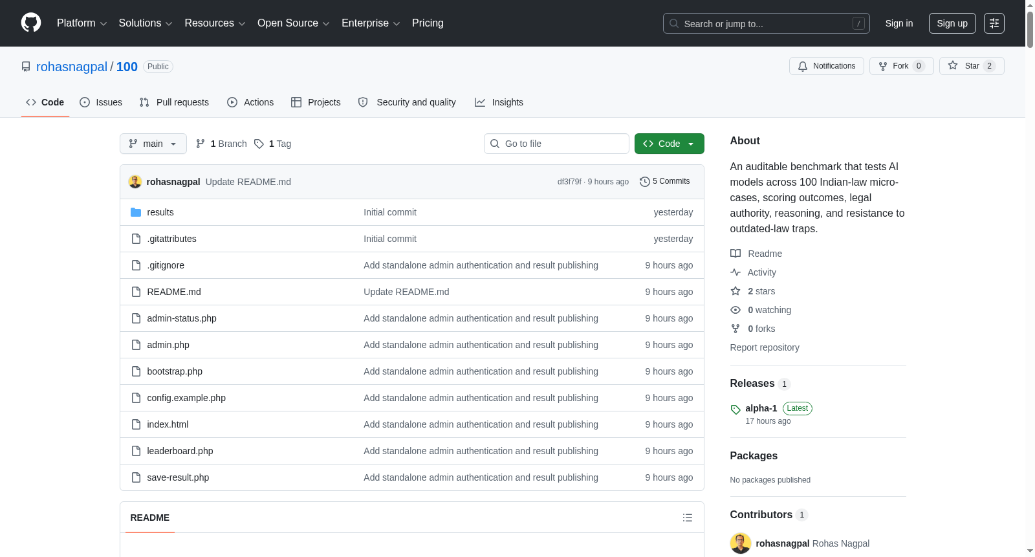The image size is (1035, 557).
Task: Expand the Resources menu
Action: pos(215,23)
